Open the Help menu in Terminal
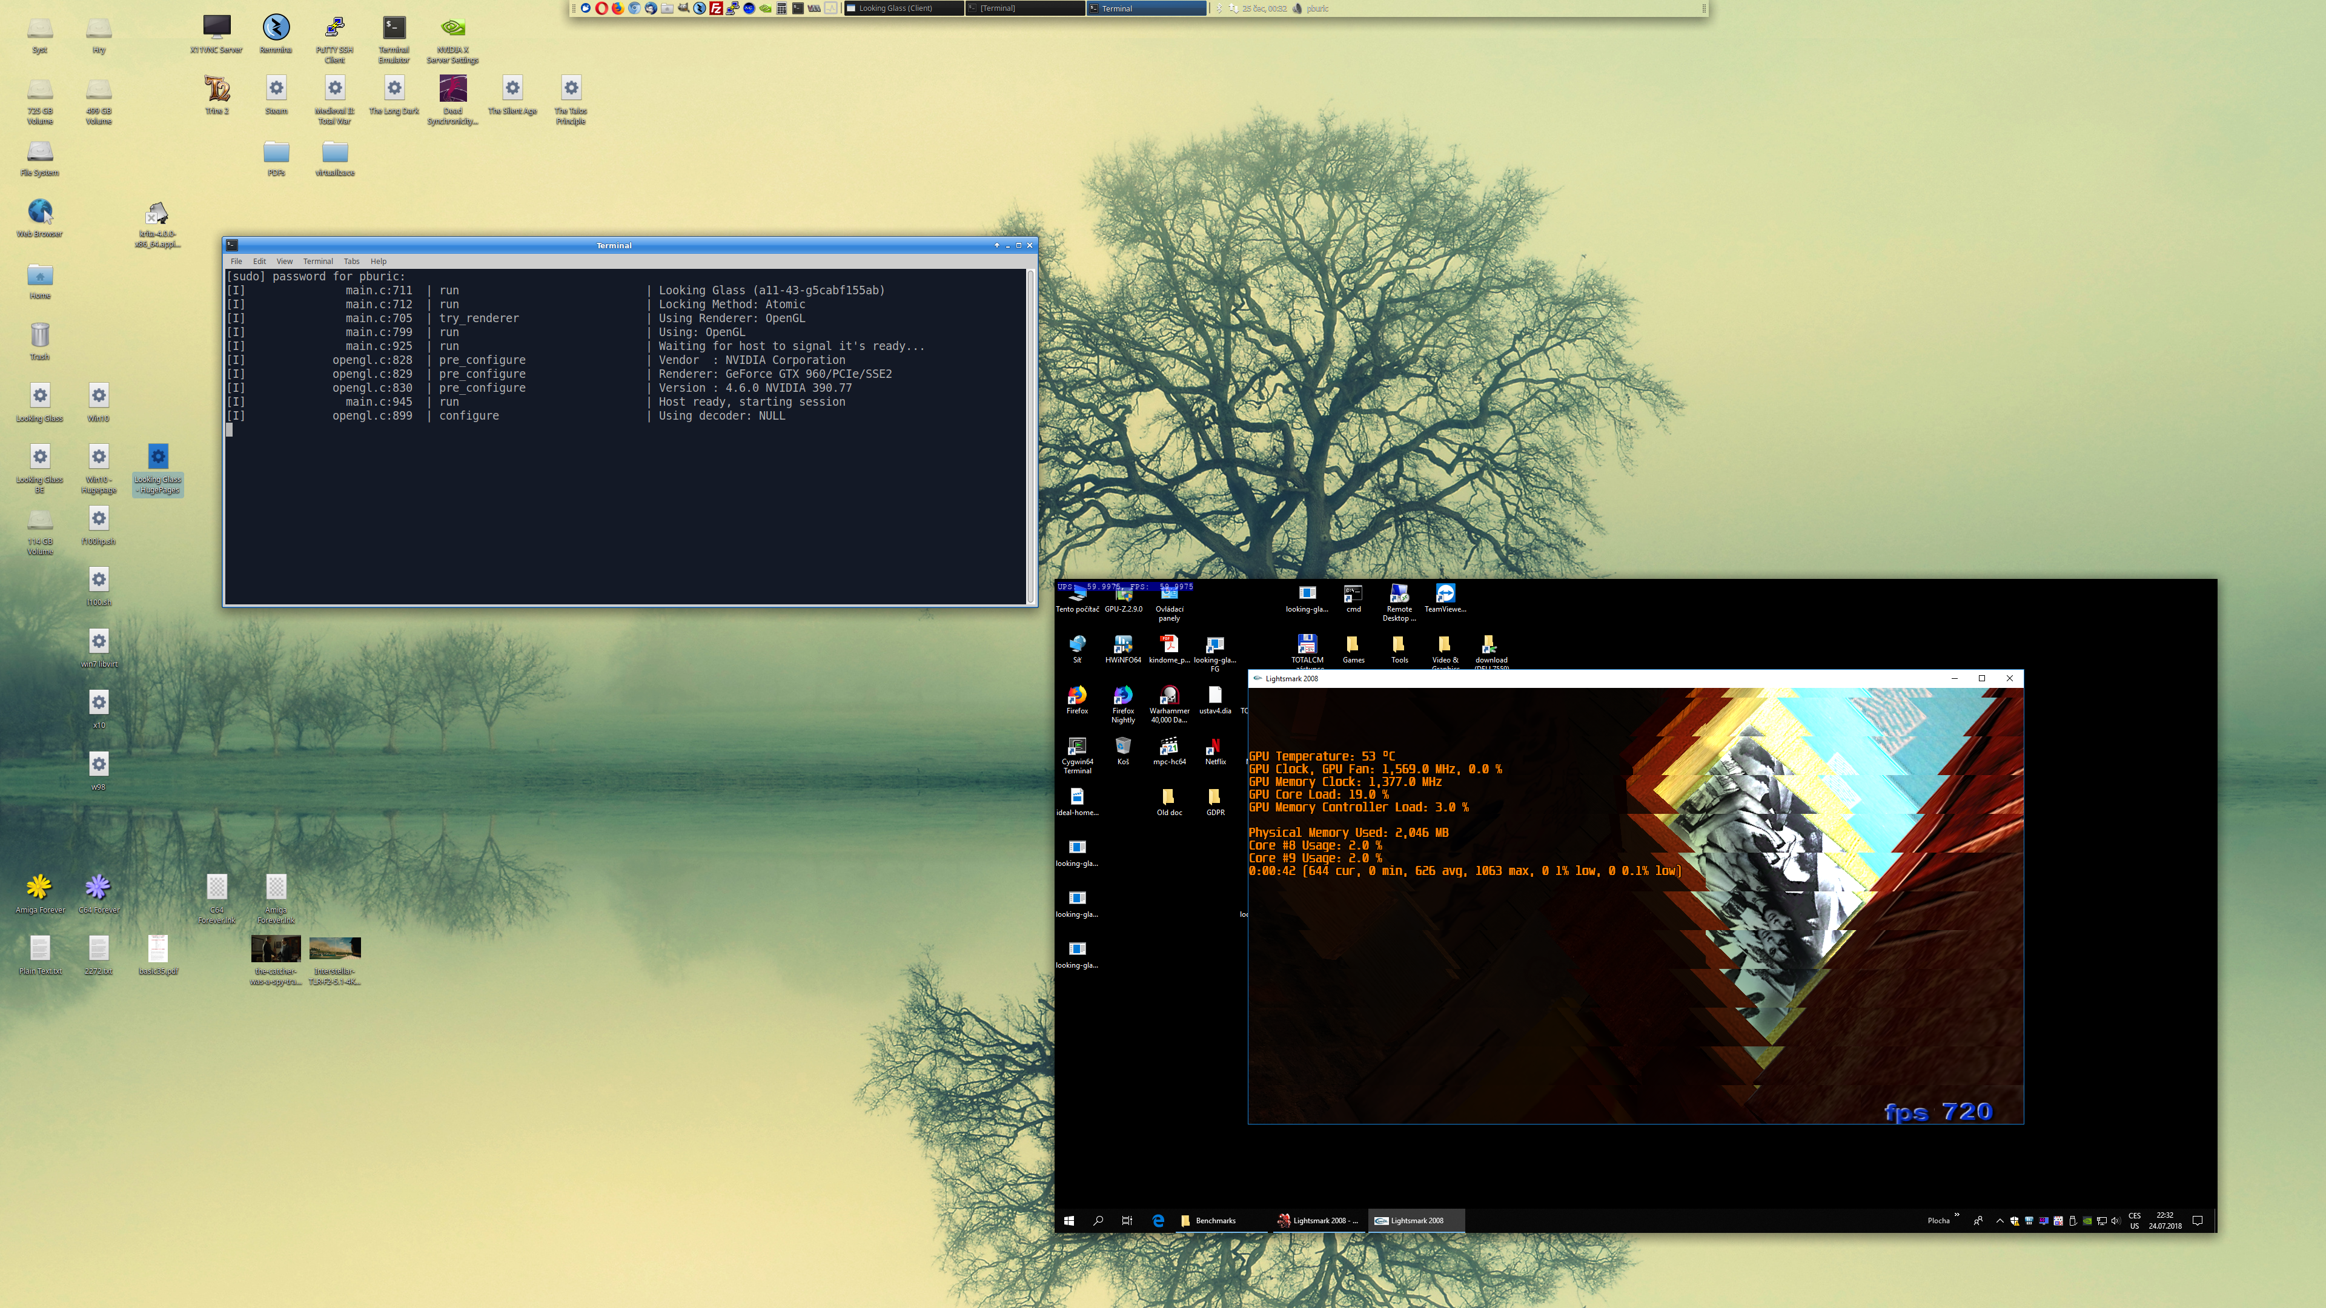The height and width of the screenshot is (1308, 2326). [x=379, y=261]
